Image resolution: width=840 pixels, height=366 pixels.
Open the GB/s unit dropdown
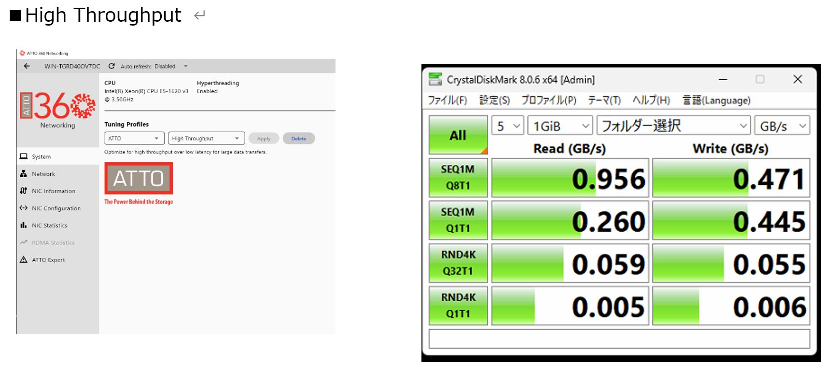[782, 126]
